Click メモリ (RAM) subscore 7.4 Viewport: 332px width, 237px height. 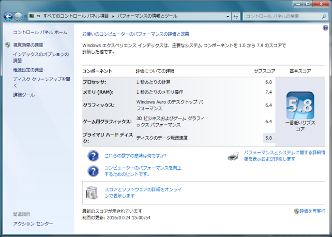268,92
